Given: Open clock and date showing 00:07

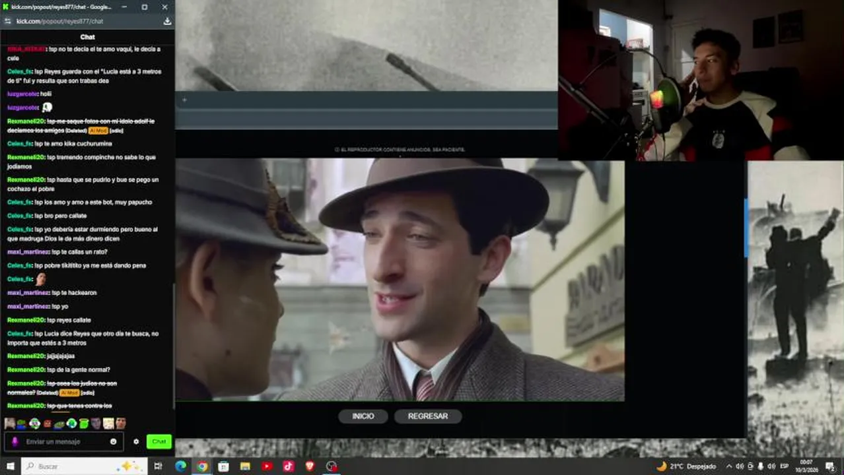Looking at the screenshot, I should pos(806,466).
